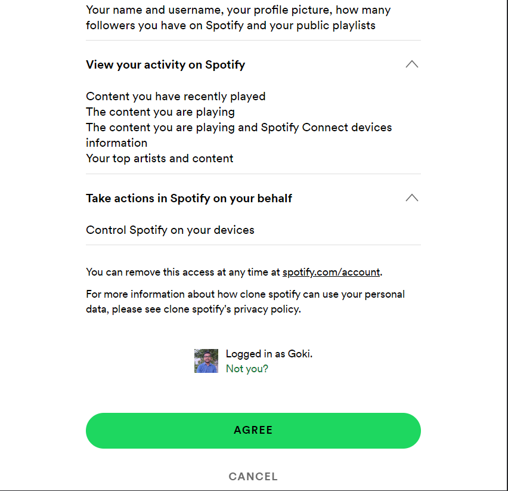The width and height of the screenshot is (508, 491).
Task: Select the "Content you have recently played" line
Action: click(175, 96)
